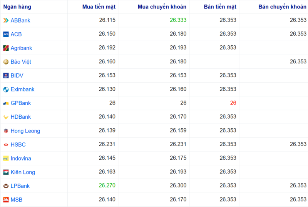
Task: Open the HDBank link
Action: 21,117
